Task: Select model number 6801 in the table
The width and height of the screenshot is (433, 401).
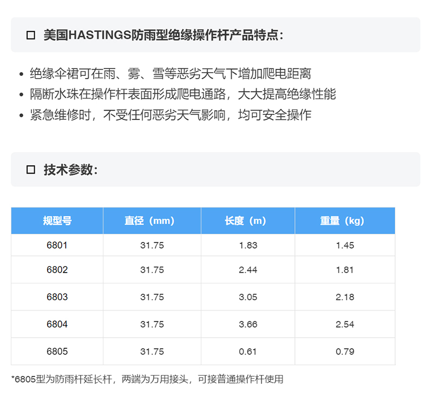Action: point(57,245)
